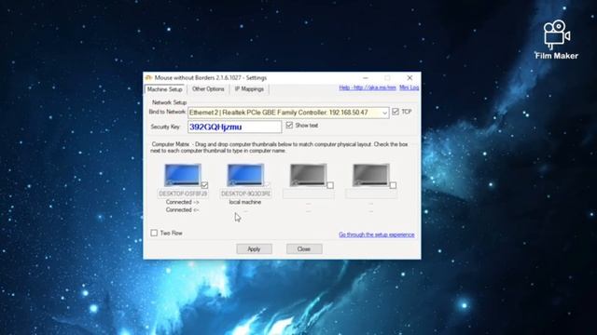The width and height of the screenshot is (597, 335).
Task: Click Go through the setup experience link
Action: 377,234
